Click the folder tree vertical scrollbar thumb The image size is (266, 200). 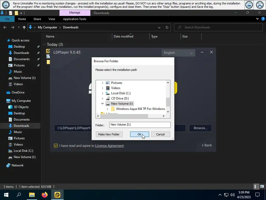[168, 102]
